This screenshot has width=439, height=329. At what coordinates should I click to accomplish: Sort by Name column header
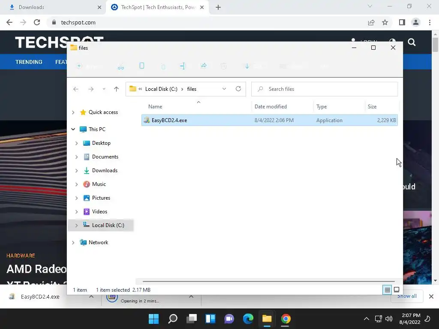click(x=155, y=107)
